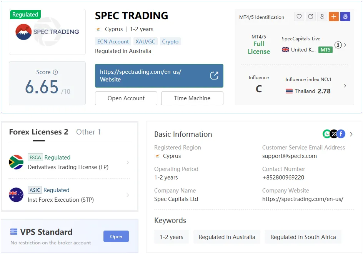Select the Forex Licenses 2 tab

(x=39, y=132)
